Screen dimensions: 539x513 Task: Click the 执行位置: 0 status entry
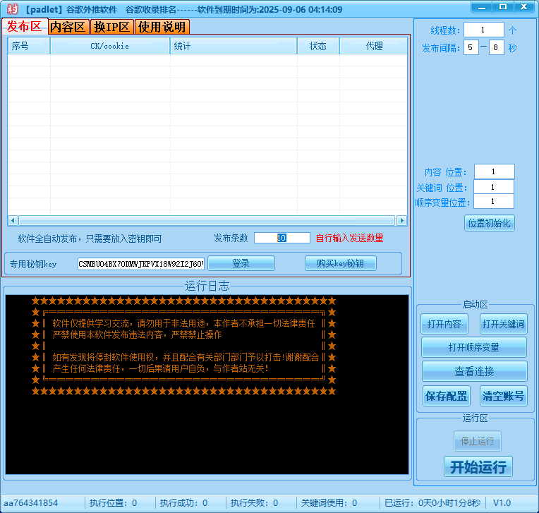coord(113,503)
